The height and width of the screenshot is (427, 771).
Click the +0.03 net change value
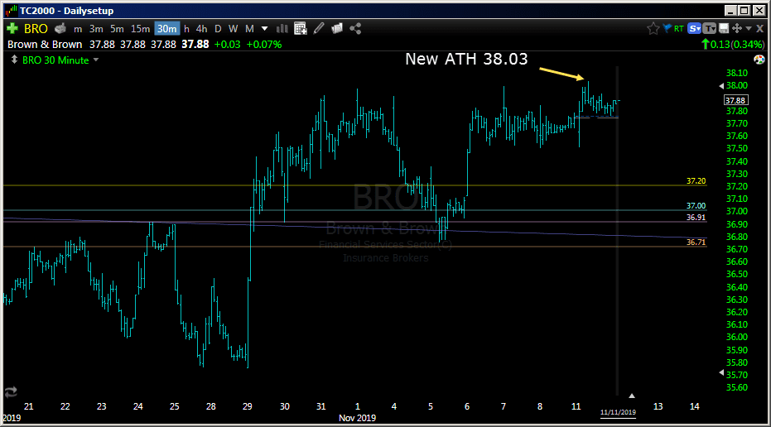[x=227, y=44]
